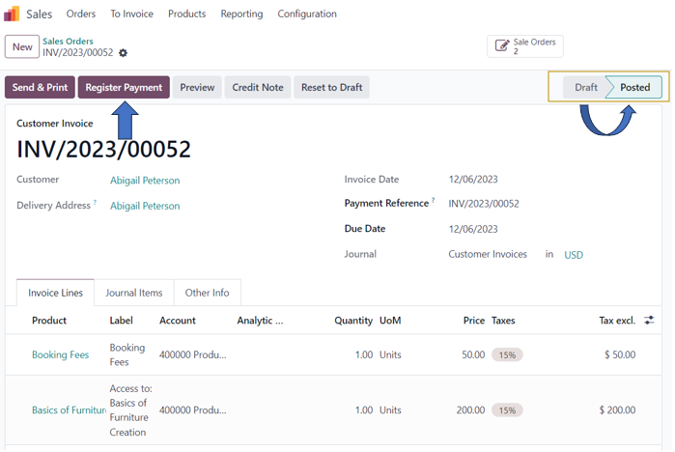Click the Sale Orders smart button icon

point(501,46)
